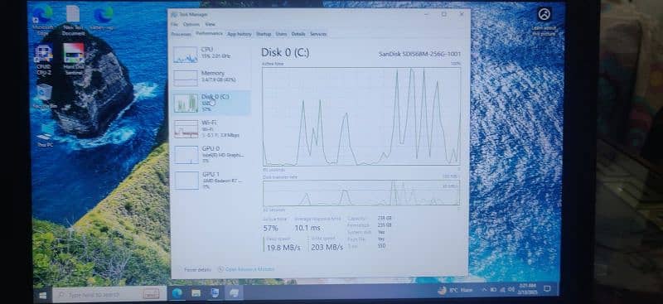Switch to the Startup tab
Viewport: 663px width, 304px height.
pyautogui.click(x=264, y=34)
